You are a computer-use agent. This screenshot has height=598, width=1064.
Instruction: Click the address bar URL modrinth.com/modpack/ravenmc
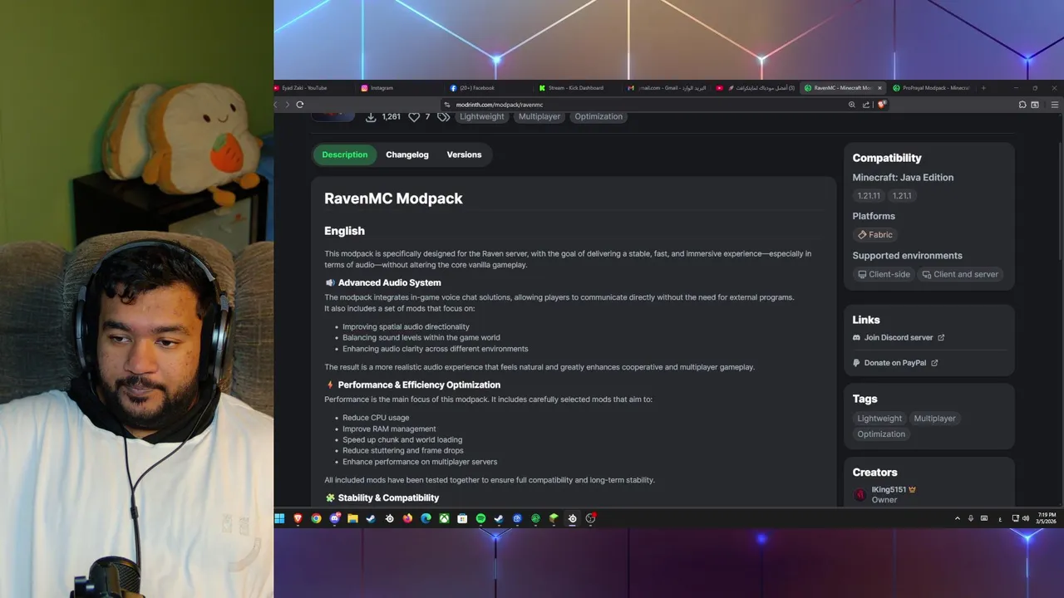coord(500,105)
